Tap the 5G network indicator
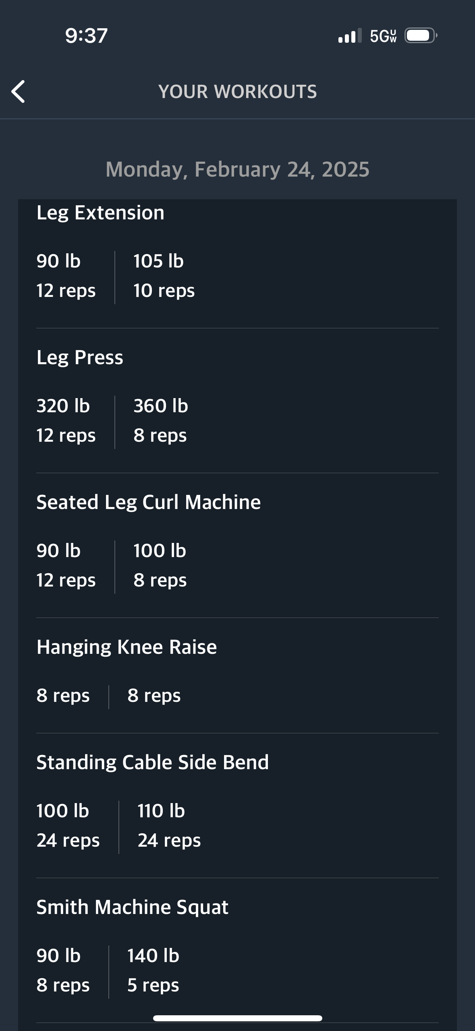This screenshot has width=475, height=1031. 383,36
